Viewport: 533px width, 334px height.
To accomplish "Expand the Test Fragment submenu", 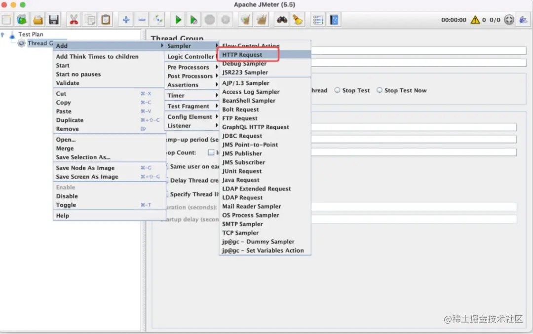I will tap(191, 106).
